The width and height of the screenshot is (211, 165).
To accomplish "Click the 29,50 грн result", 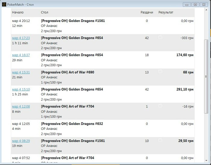I will (186, 141).
